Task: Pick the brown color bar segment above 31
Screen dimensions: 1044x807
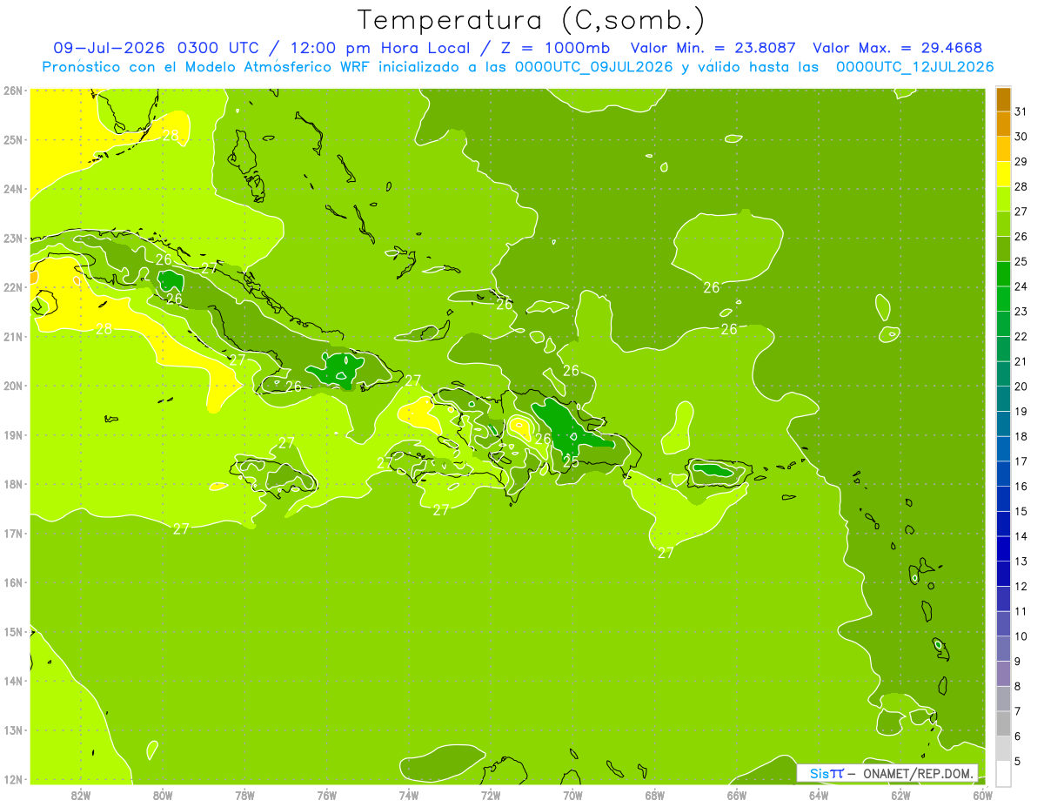Action: tap(1003, 99)
